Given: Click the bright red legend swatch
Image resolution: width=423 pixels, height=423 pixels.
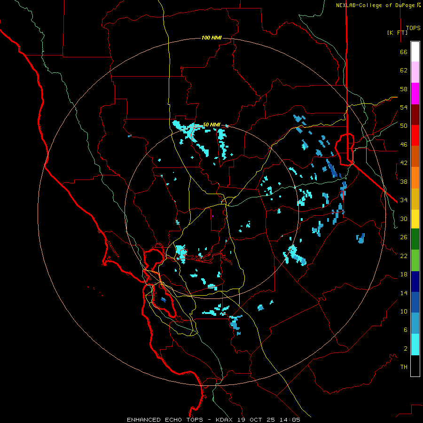Looking at the screenshot, I should coord(415,136).
